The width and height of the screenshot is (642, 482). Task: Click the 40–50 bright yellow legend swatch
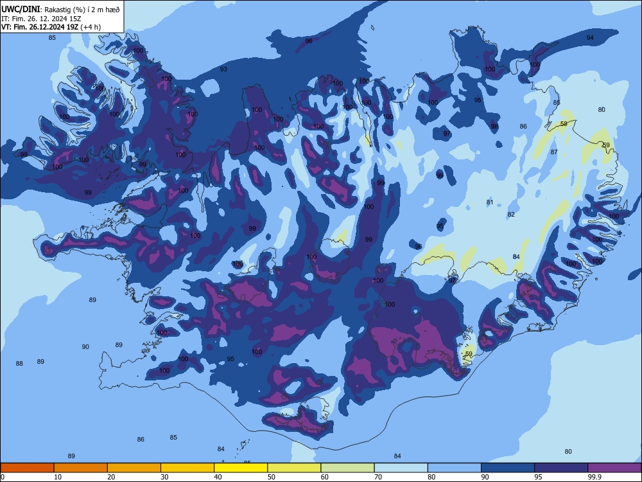coord(241,468)
